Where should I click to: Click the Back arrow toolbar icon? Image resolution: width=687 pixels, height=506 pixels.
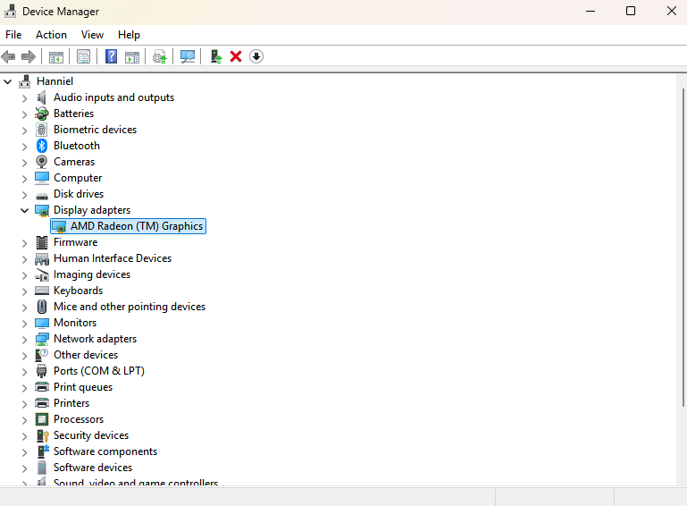point(8,56)
